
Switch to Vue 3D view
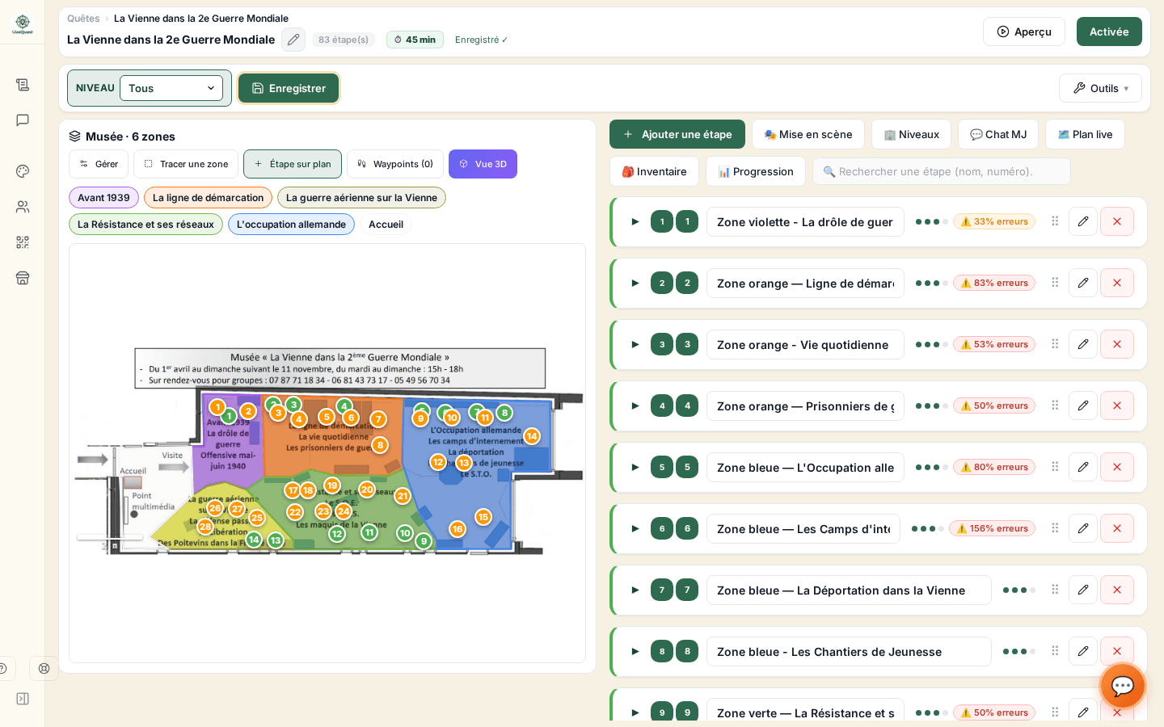[483, 164]
